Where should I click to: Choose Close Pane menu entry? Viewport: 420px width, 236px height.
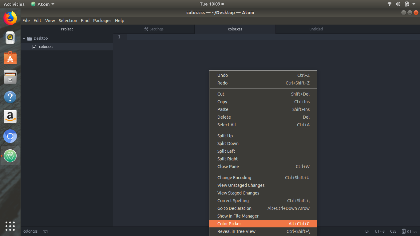pos(263,167)
